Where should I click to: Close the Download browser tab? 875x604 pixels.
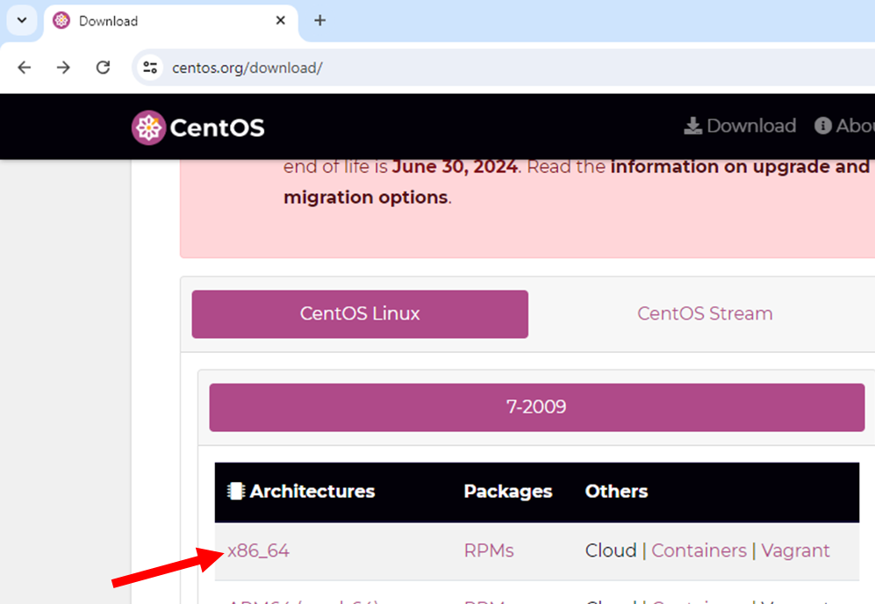(281, 21)
